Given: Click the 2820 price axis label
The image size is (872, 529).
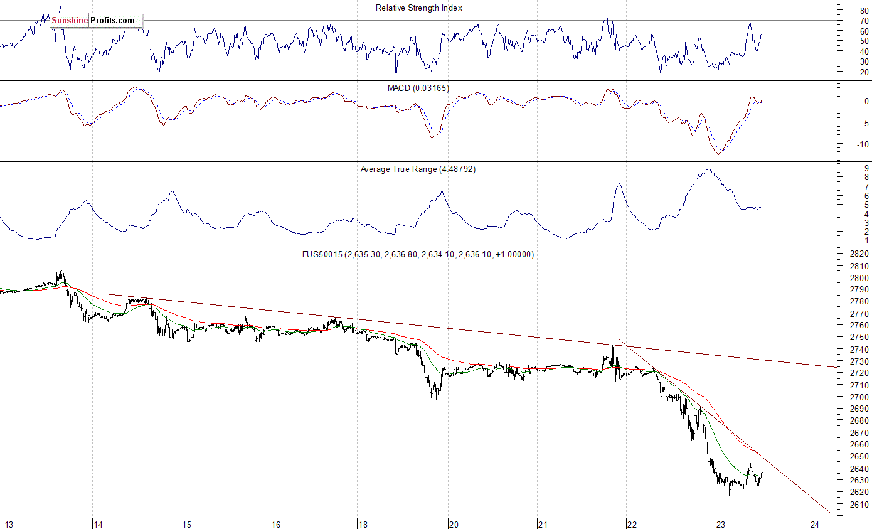Looking at the screenshot, I should click(859, 254).
